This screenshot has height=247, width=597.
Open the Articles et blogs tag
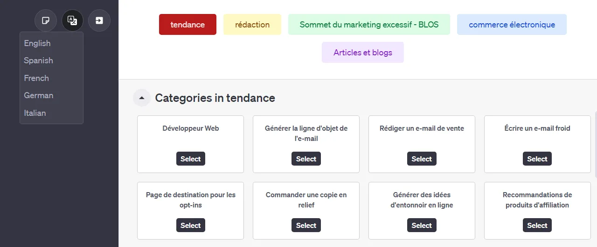(363, 53)
